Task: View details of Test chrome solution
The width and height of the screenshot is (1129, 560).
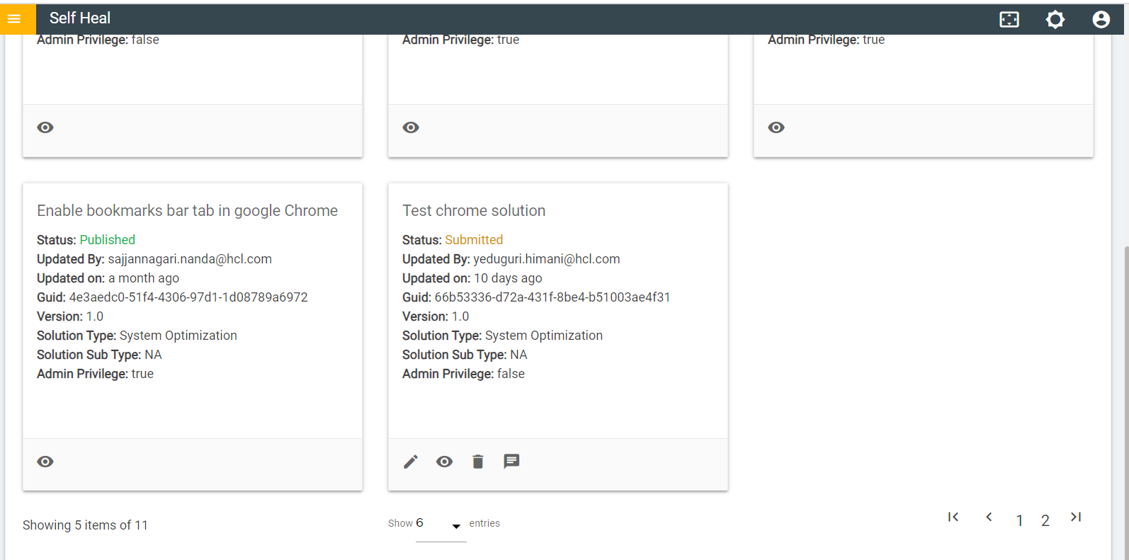Action: [x=444, y=462]
